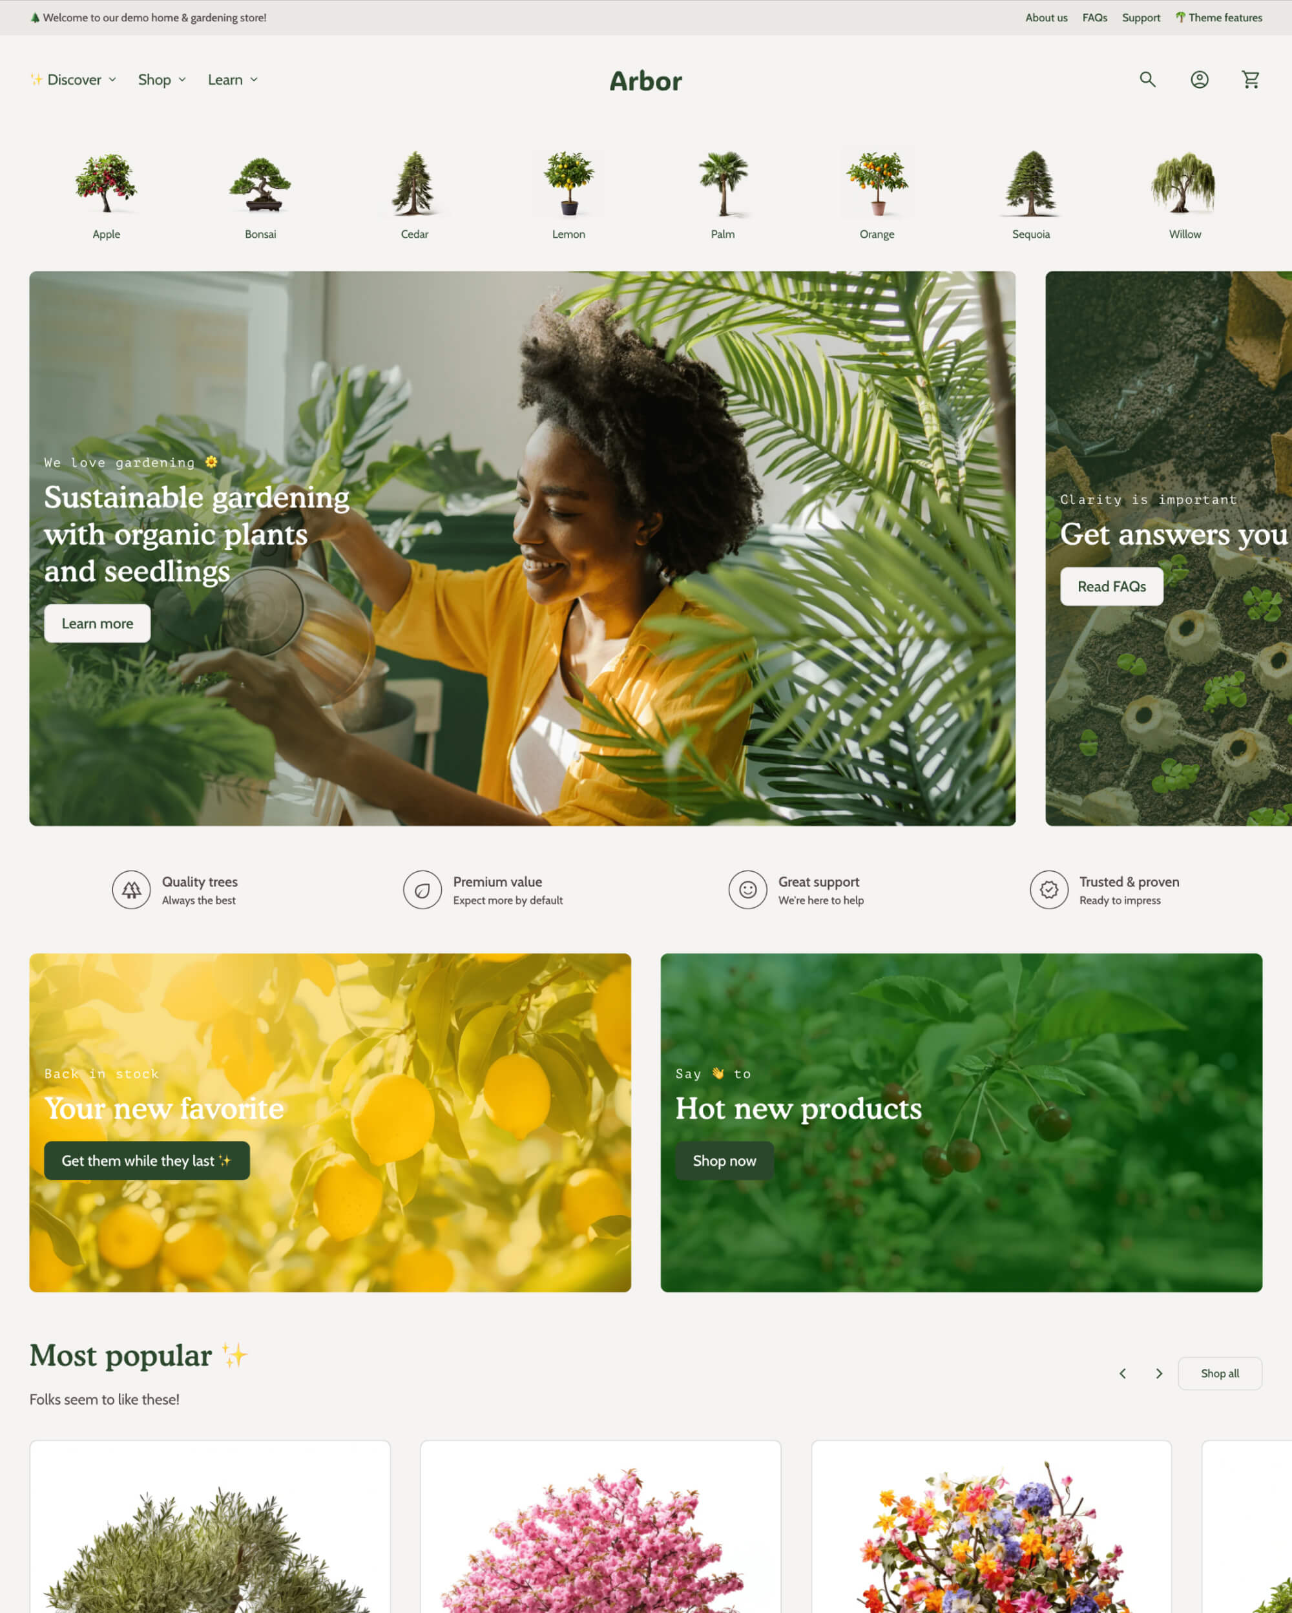This screenshot has height=1613, width=1292.
Task: Click the Learn more button on hero banner
Action: pos(96,622)
